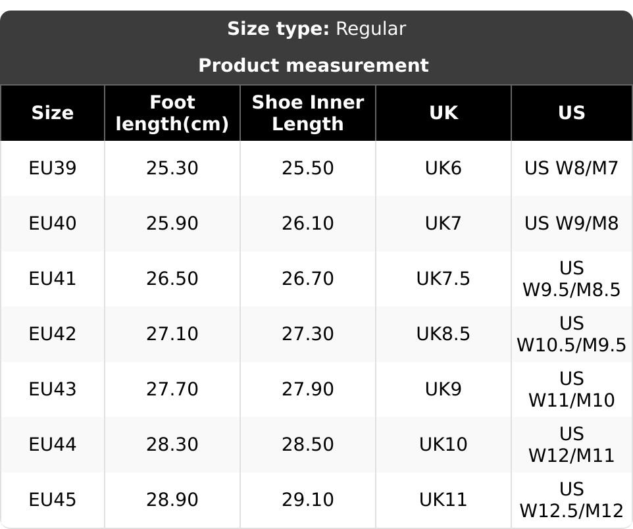Click the Size type: Regular label
The image size is (633, 529).
click(316, 29)
